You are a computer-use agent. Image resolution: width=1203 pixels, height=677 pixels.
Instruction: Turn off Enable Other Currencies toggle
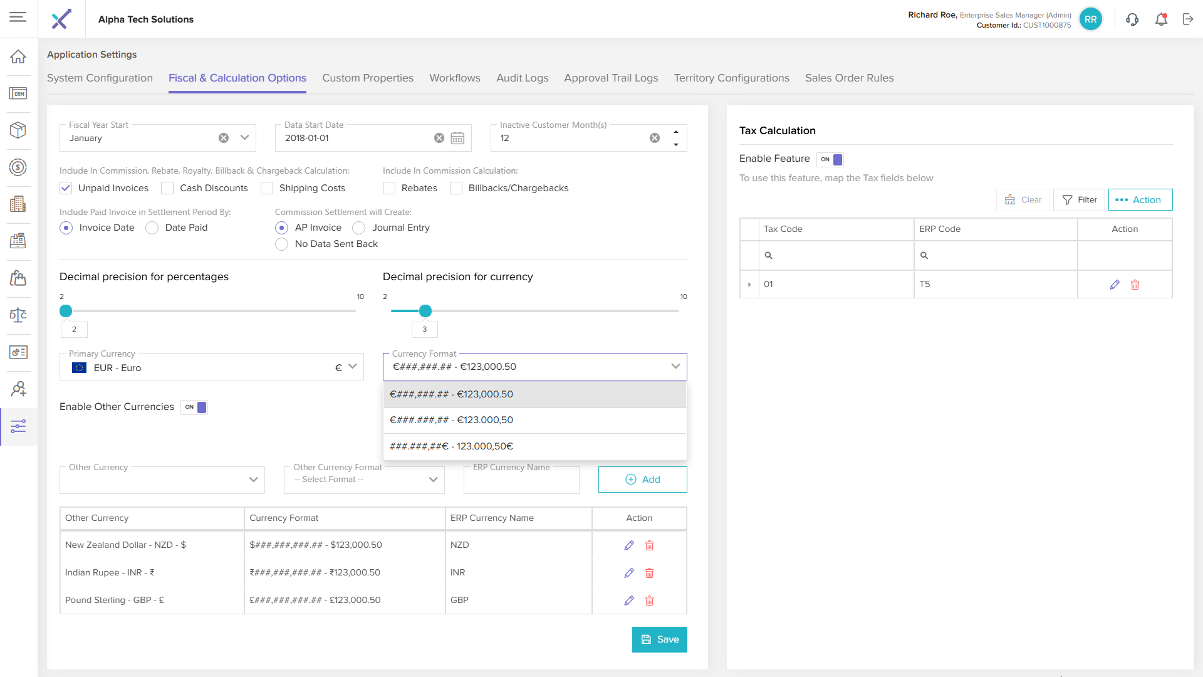[195, 407]
